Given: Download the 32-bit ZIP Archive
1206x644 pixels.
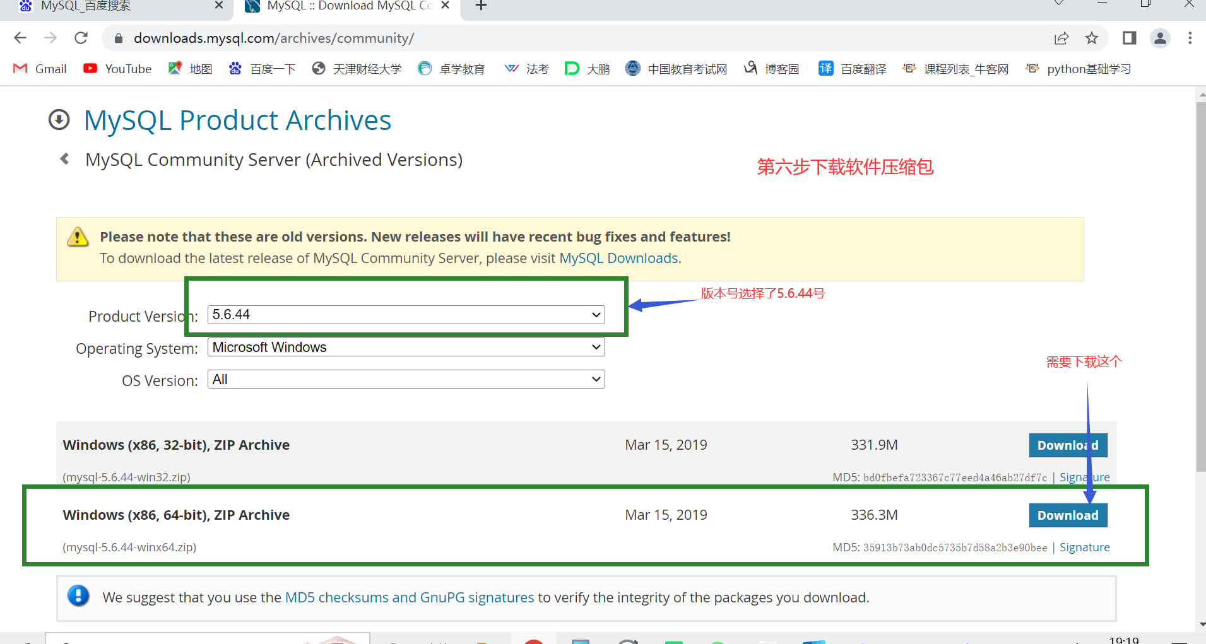Looking at the screenshot, I should pos(1068,445).
